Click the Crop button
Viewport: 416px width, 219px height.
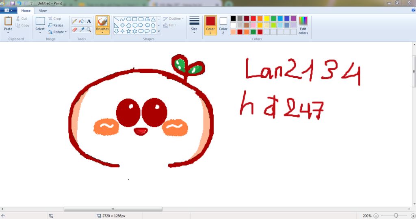(x=55, y=19)
